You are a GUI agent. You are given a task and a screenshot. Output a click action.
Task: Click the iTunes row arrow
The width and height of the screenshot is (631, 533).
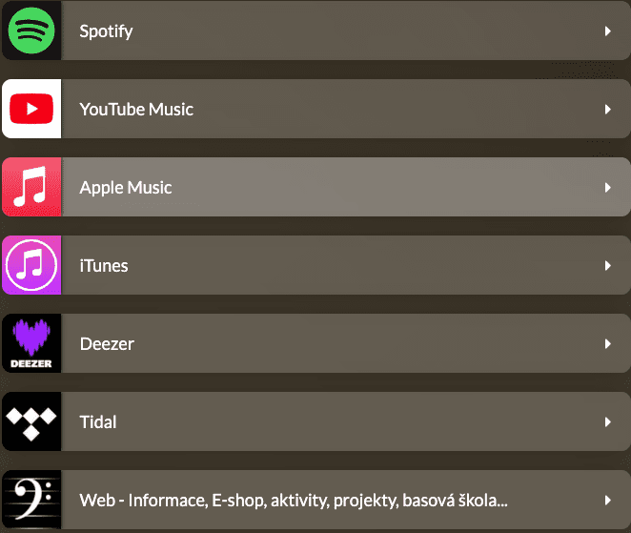point(607,266)
